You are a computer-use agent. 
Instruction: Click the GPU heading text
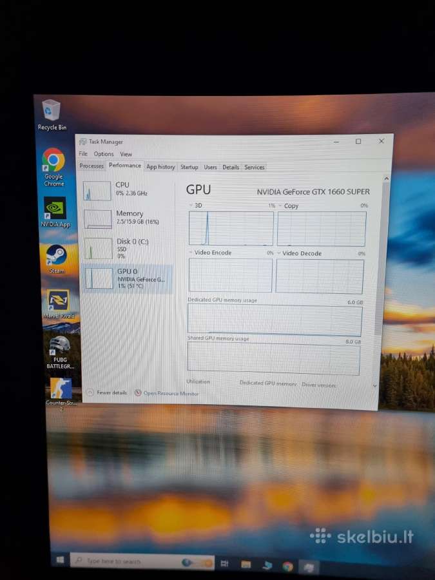198,189
